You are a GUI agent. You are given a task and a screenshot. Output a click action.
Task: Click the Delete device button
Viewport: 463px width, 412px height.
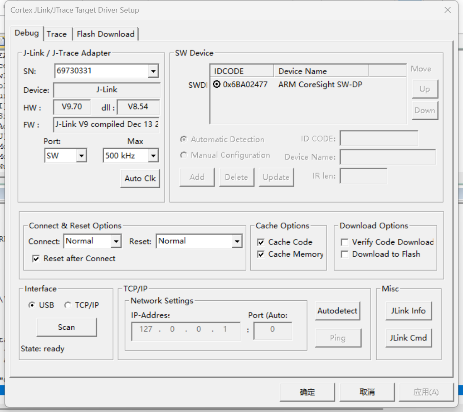point(236,177)
